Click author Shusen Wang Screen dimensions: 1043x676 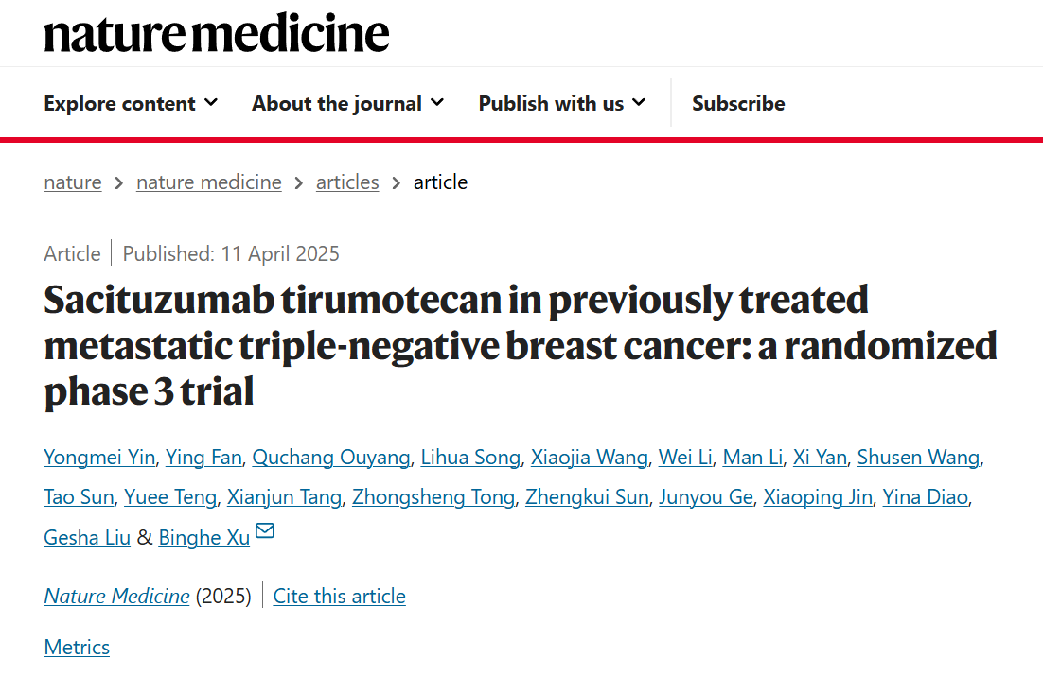[918, 458]
